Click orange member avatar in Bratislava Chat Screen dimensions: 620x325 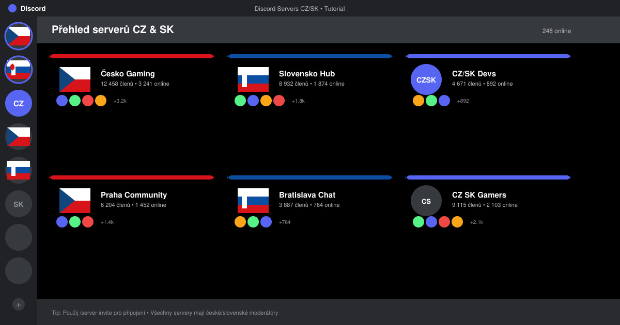coord(240,222)
